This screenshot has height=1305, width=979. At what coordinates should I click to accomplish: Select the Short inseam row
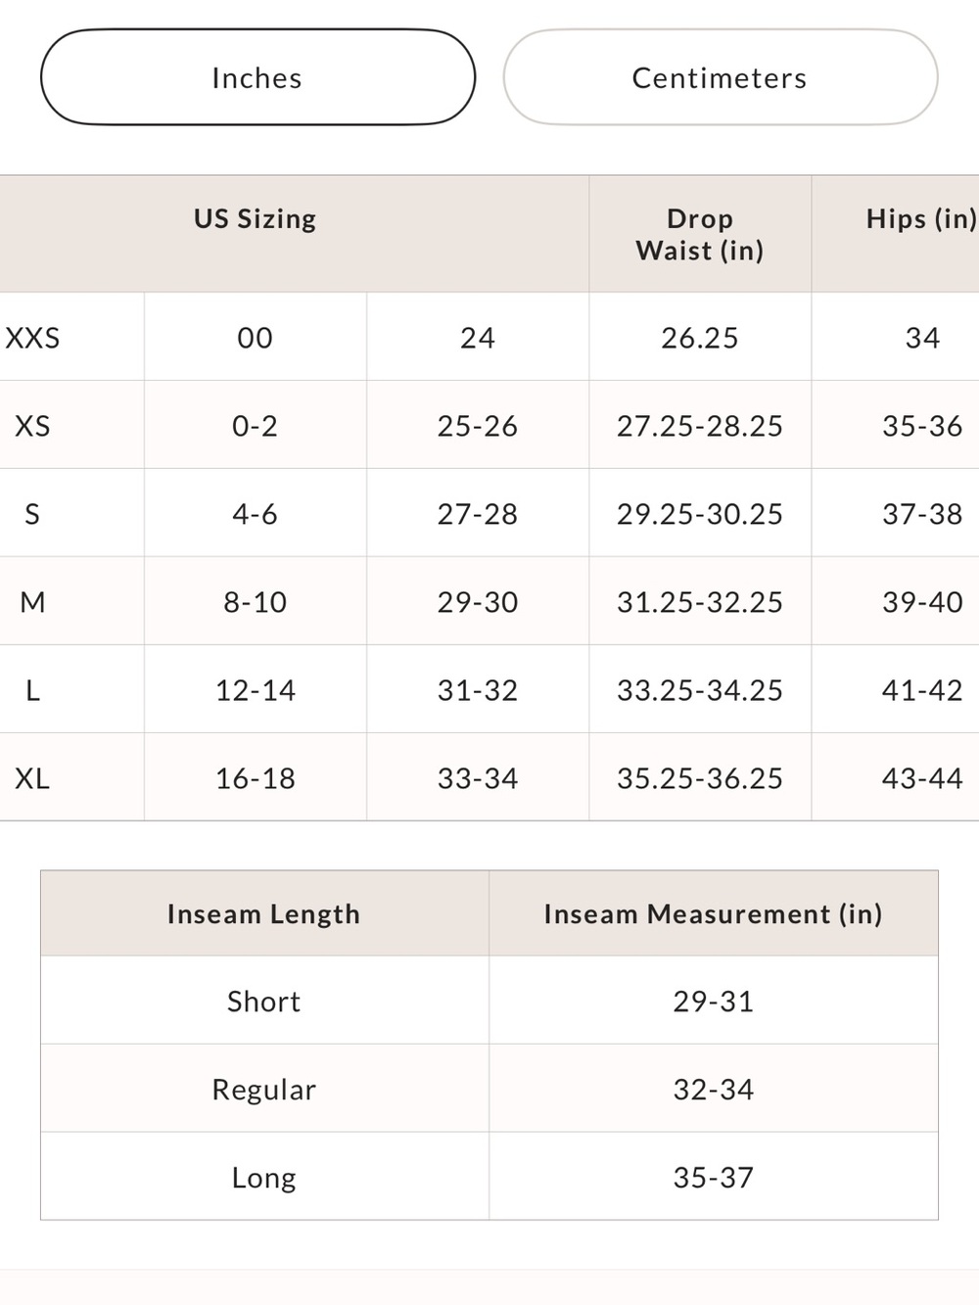489,1001
